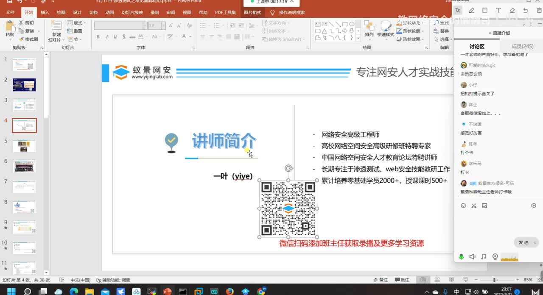Toggle Underline formatting
543x295 pixels.
[114, 37]
